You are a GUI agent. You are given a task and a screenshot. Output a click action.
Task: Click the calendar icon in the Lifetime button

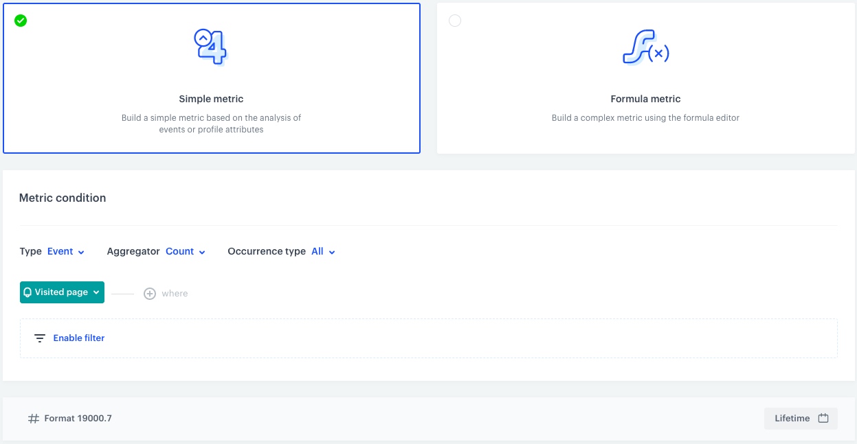[823, 418]
